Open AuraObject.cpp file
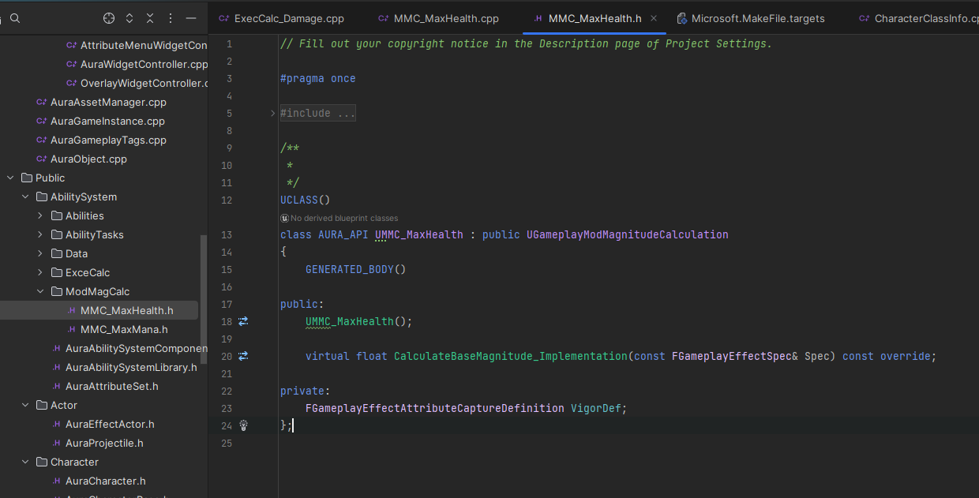Screen dimensions: 979x498 81,159
